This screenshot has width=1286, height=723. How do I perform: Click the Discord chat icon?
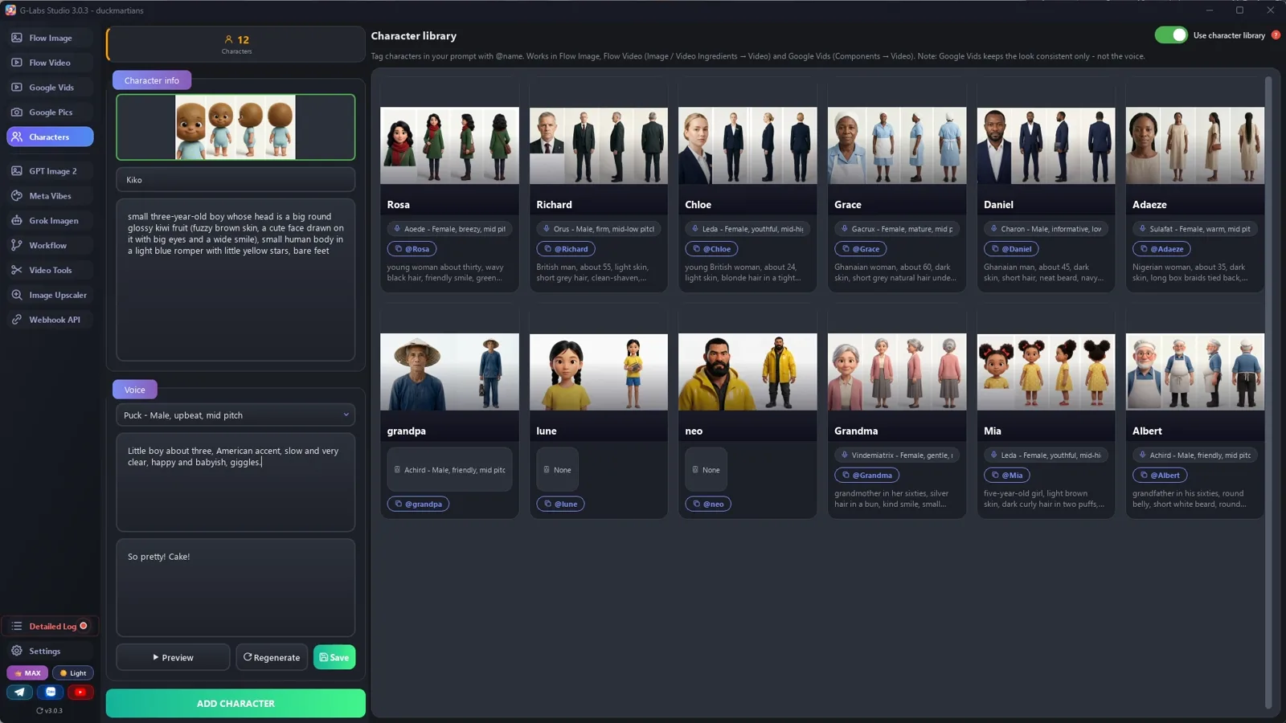50,692
